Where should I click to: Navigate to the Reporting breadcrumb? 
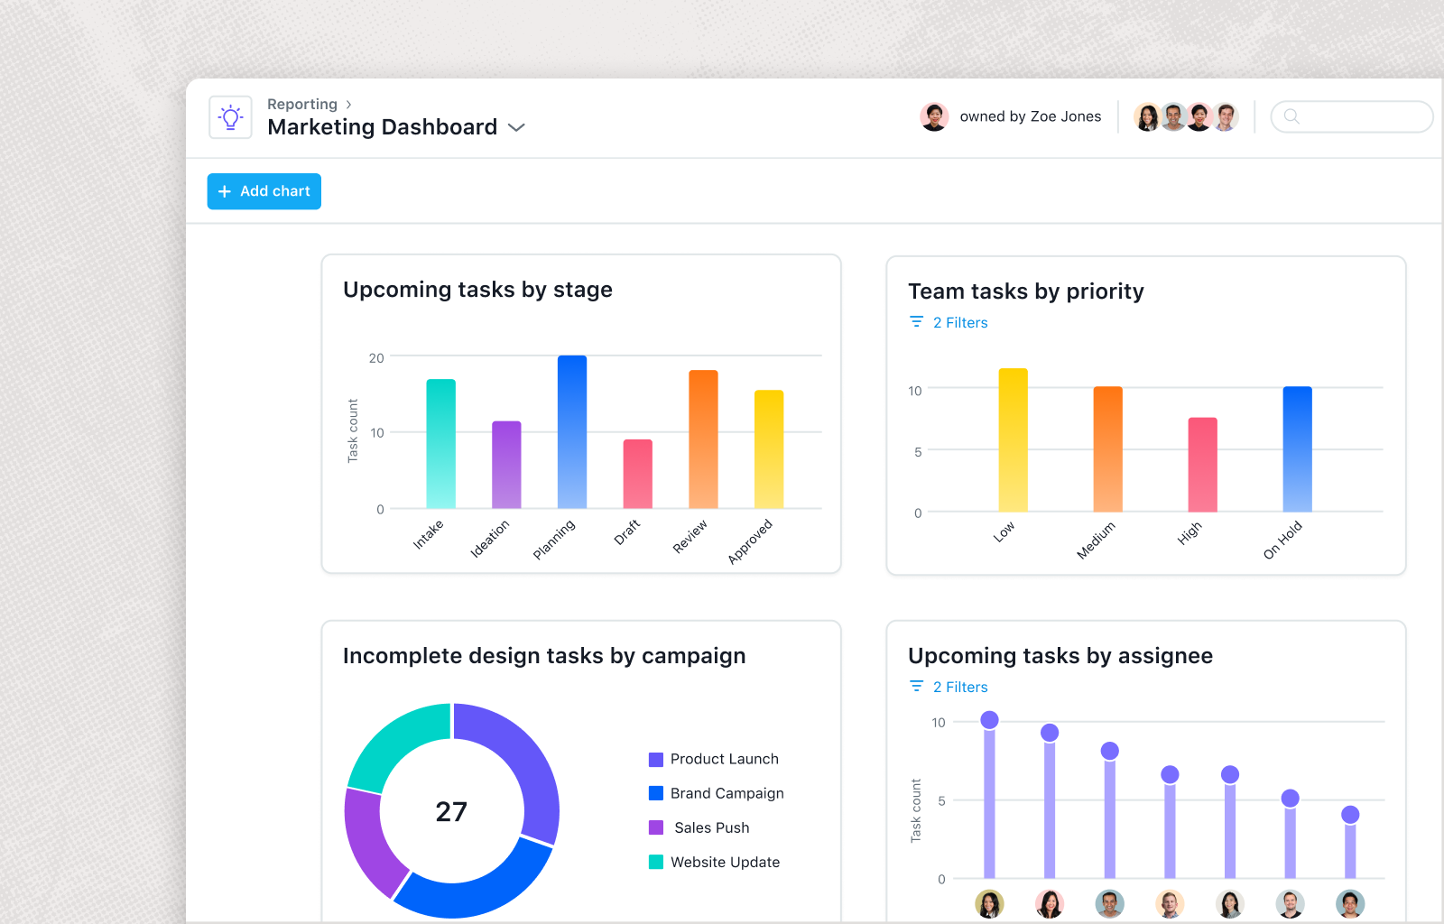[301, 104]
